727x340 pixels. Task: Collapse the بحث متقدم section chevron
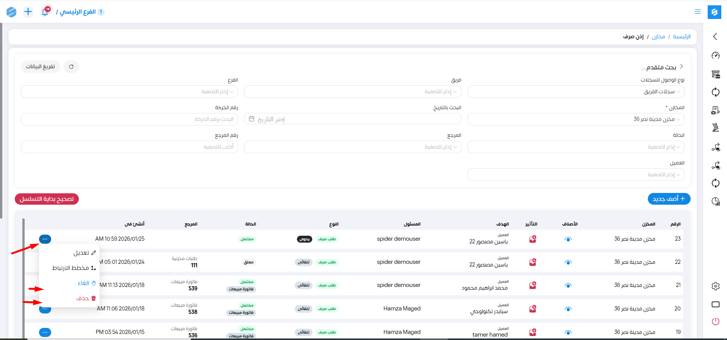click(x=681, y=67)
